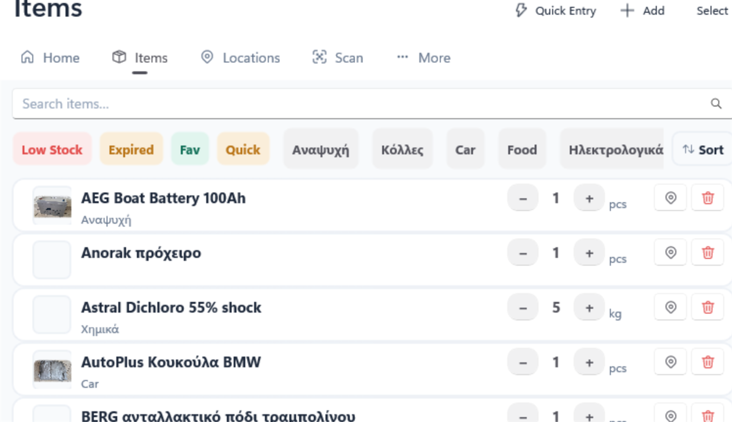This screenshot has height=422, width=732.
Task: Decrease quantity of AutoPlus Κουκούλα BMW
Action: point(523,362)
